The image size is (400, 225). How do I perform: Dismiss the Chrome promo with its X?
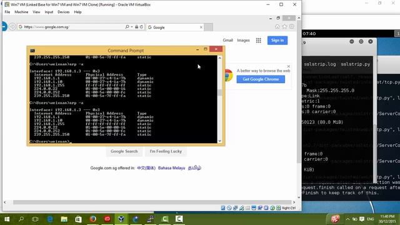(x=289, y=66)
